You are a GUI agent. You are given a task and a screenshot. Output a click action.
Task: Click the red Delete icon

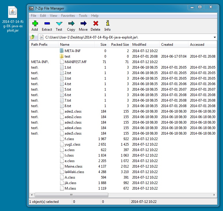[96, 25]
